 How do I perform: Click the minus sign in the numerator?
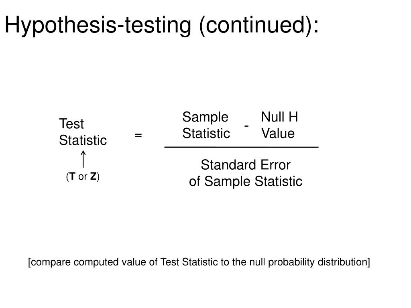(x=246, y=126)
